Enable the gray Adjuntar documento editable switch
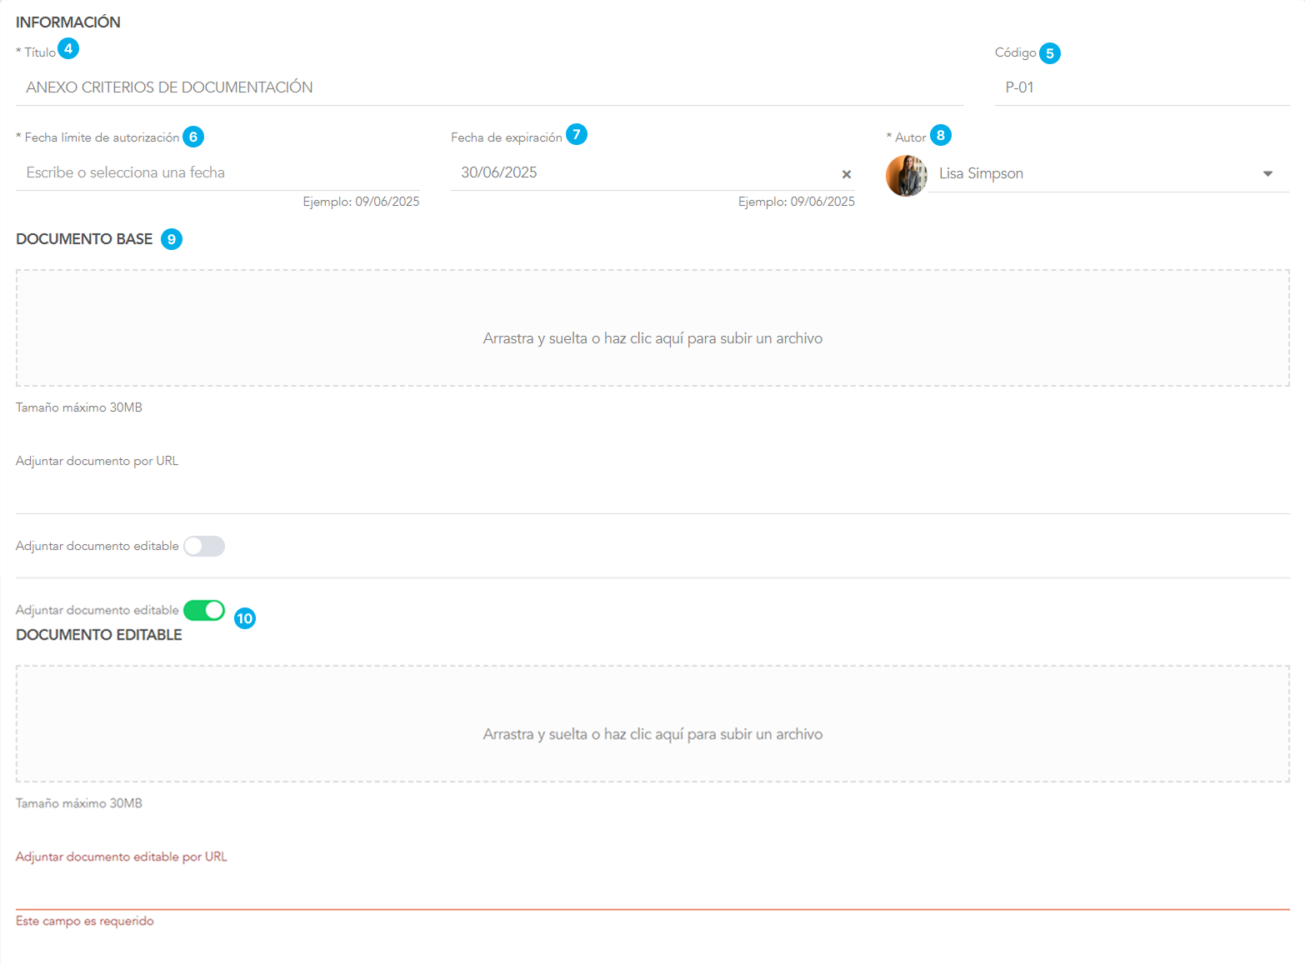The image size is (1305, 965). click(x=204, y=546)
